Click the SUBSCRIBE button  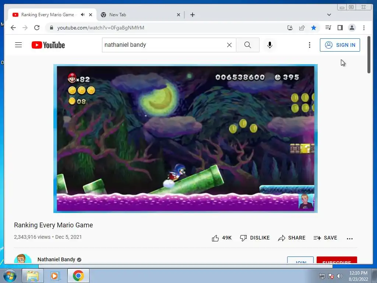pyautogui.click(x=337, y=260)
